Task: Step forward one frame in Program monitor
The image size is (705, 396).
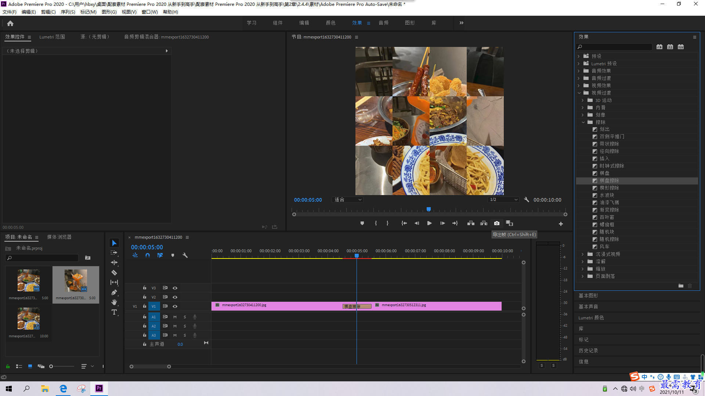Action: click(x=442, y=223)
